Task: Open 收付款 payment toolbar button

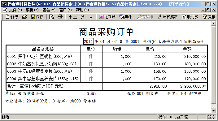Action: click(x=190, y=17)
